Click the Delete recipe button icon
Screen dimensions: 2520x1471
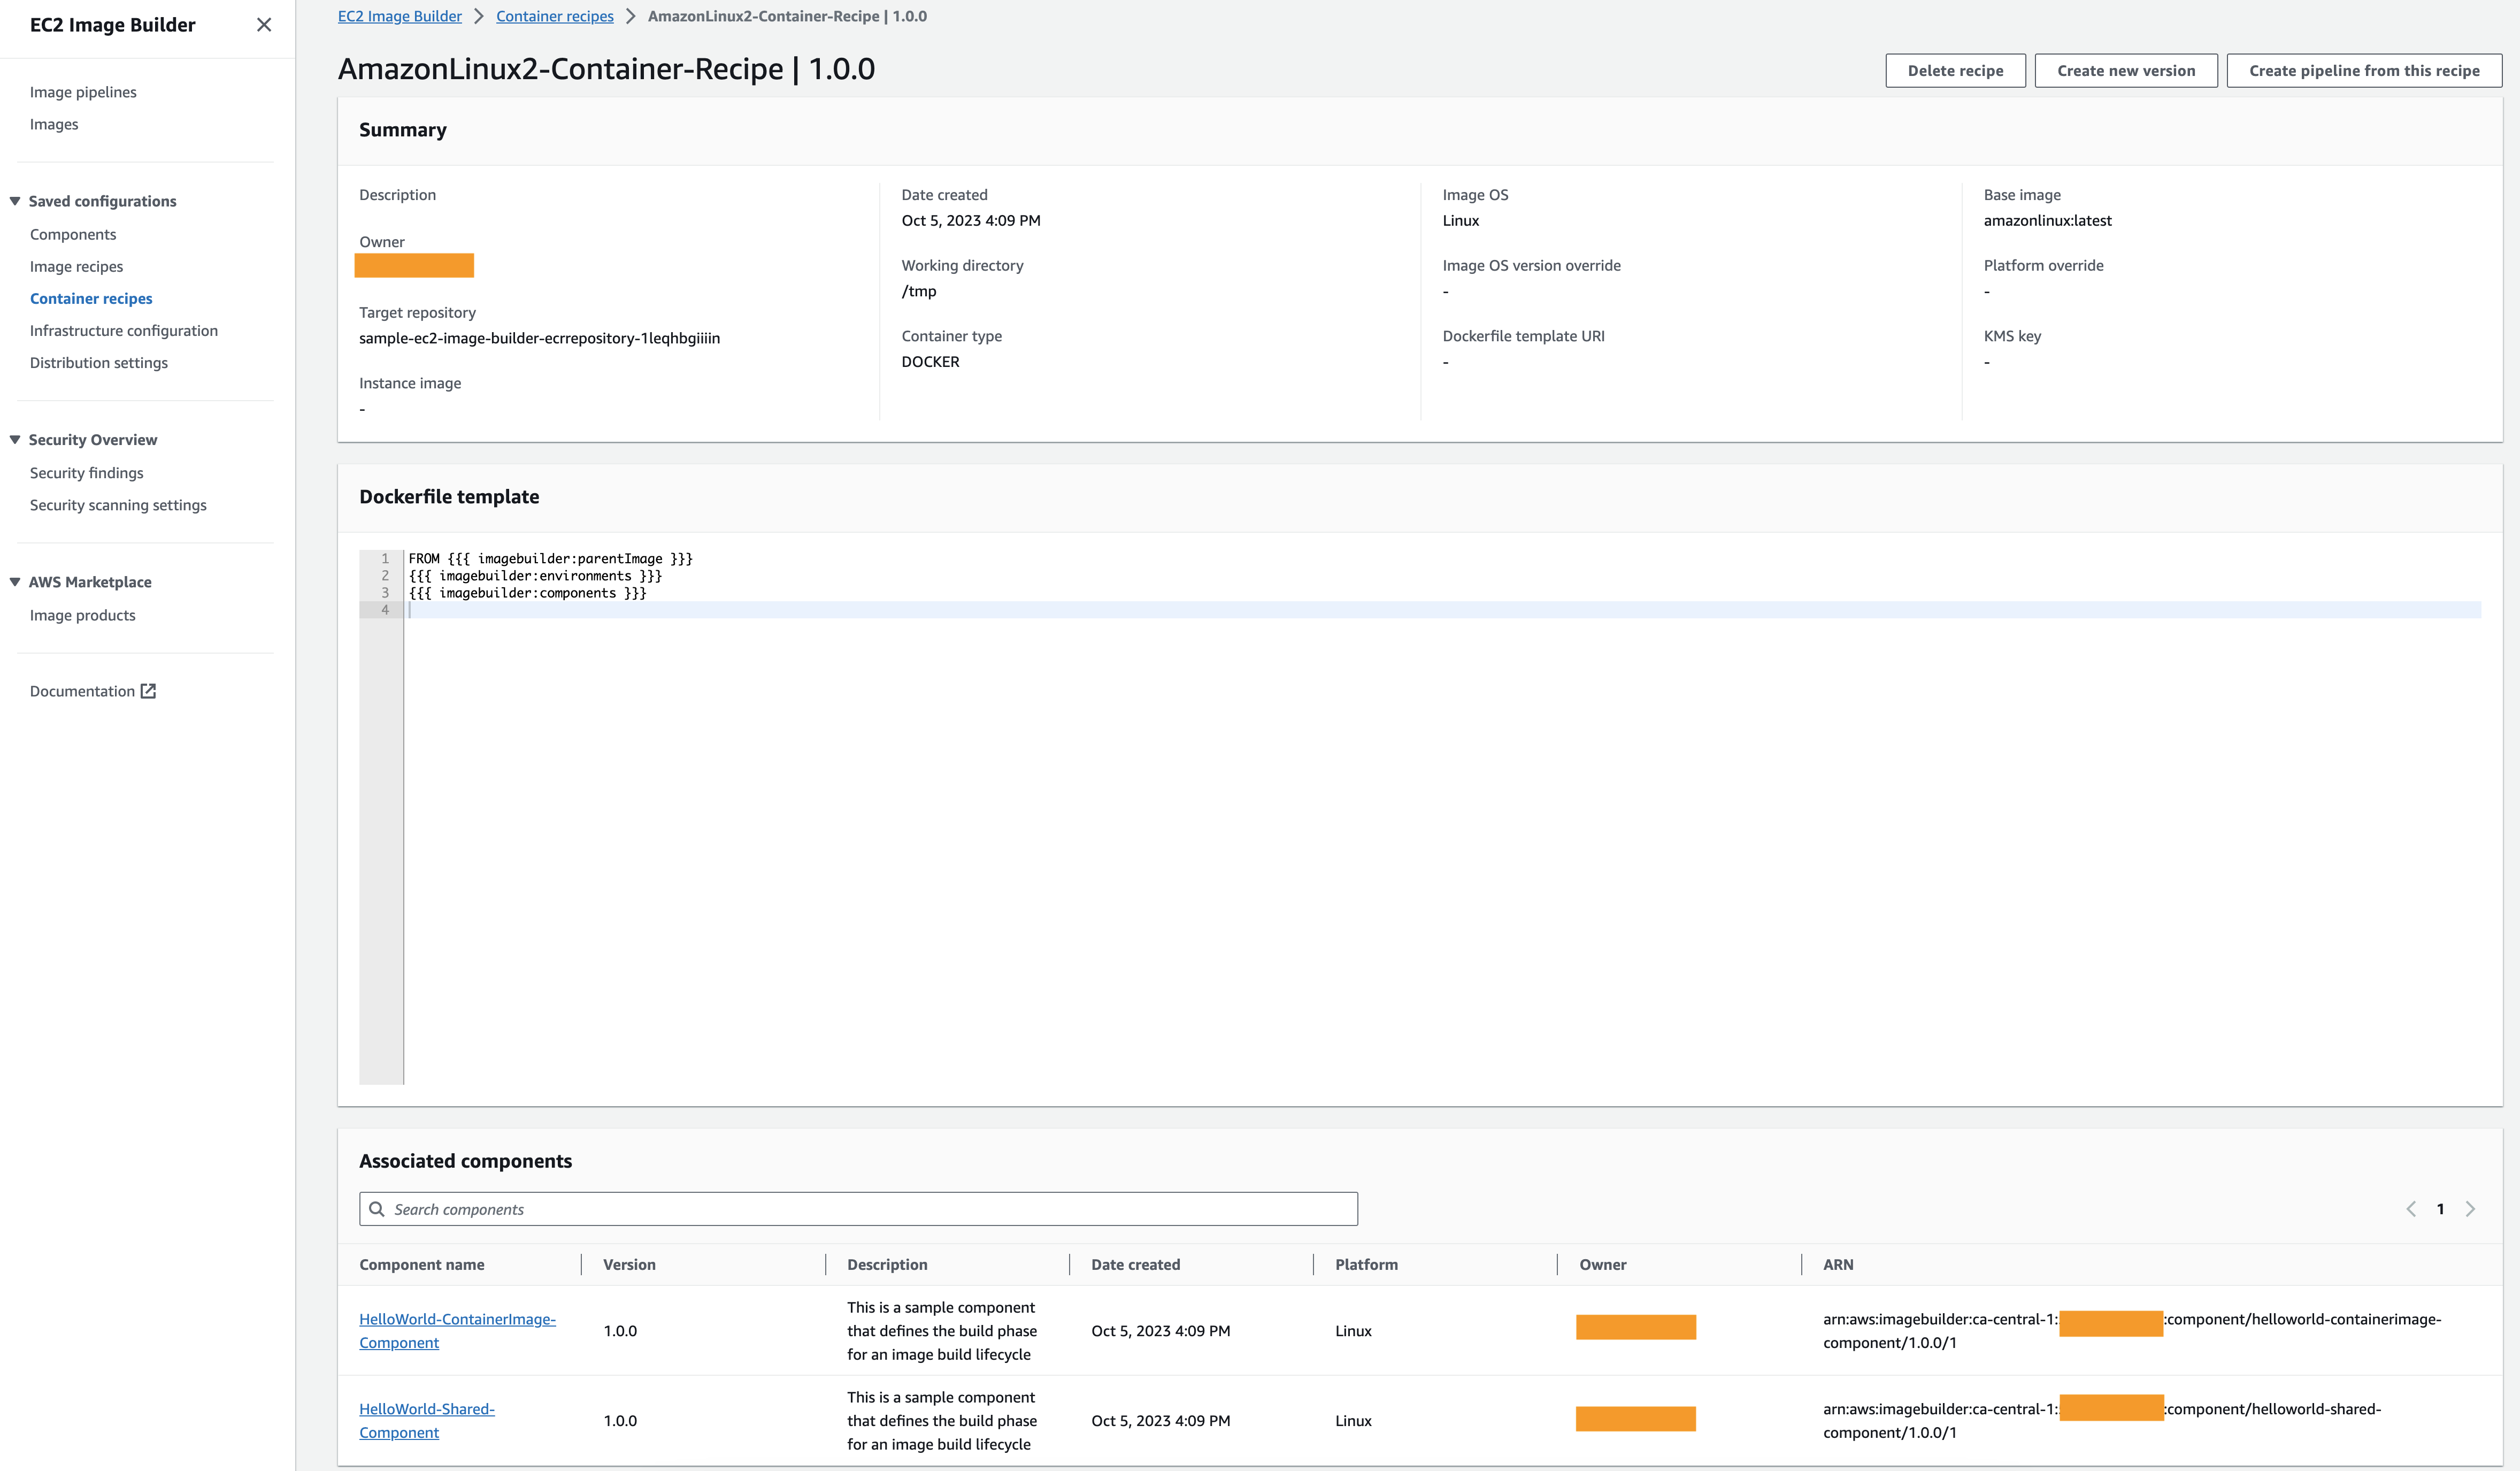coord(1955,70)
